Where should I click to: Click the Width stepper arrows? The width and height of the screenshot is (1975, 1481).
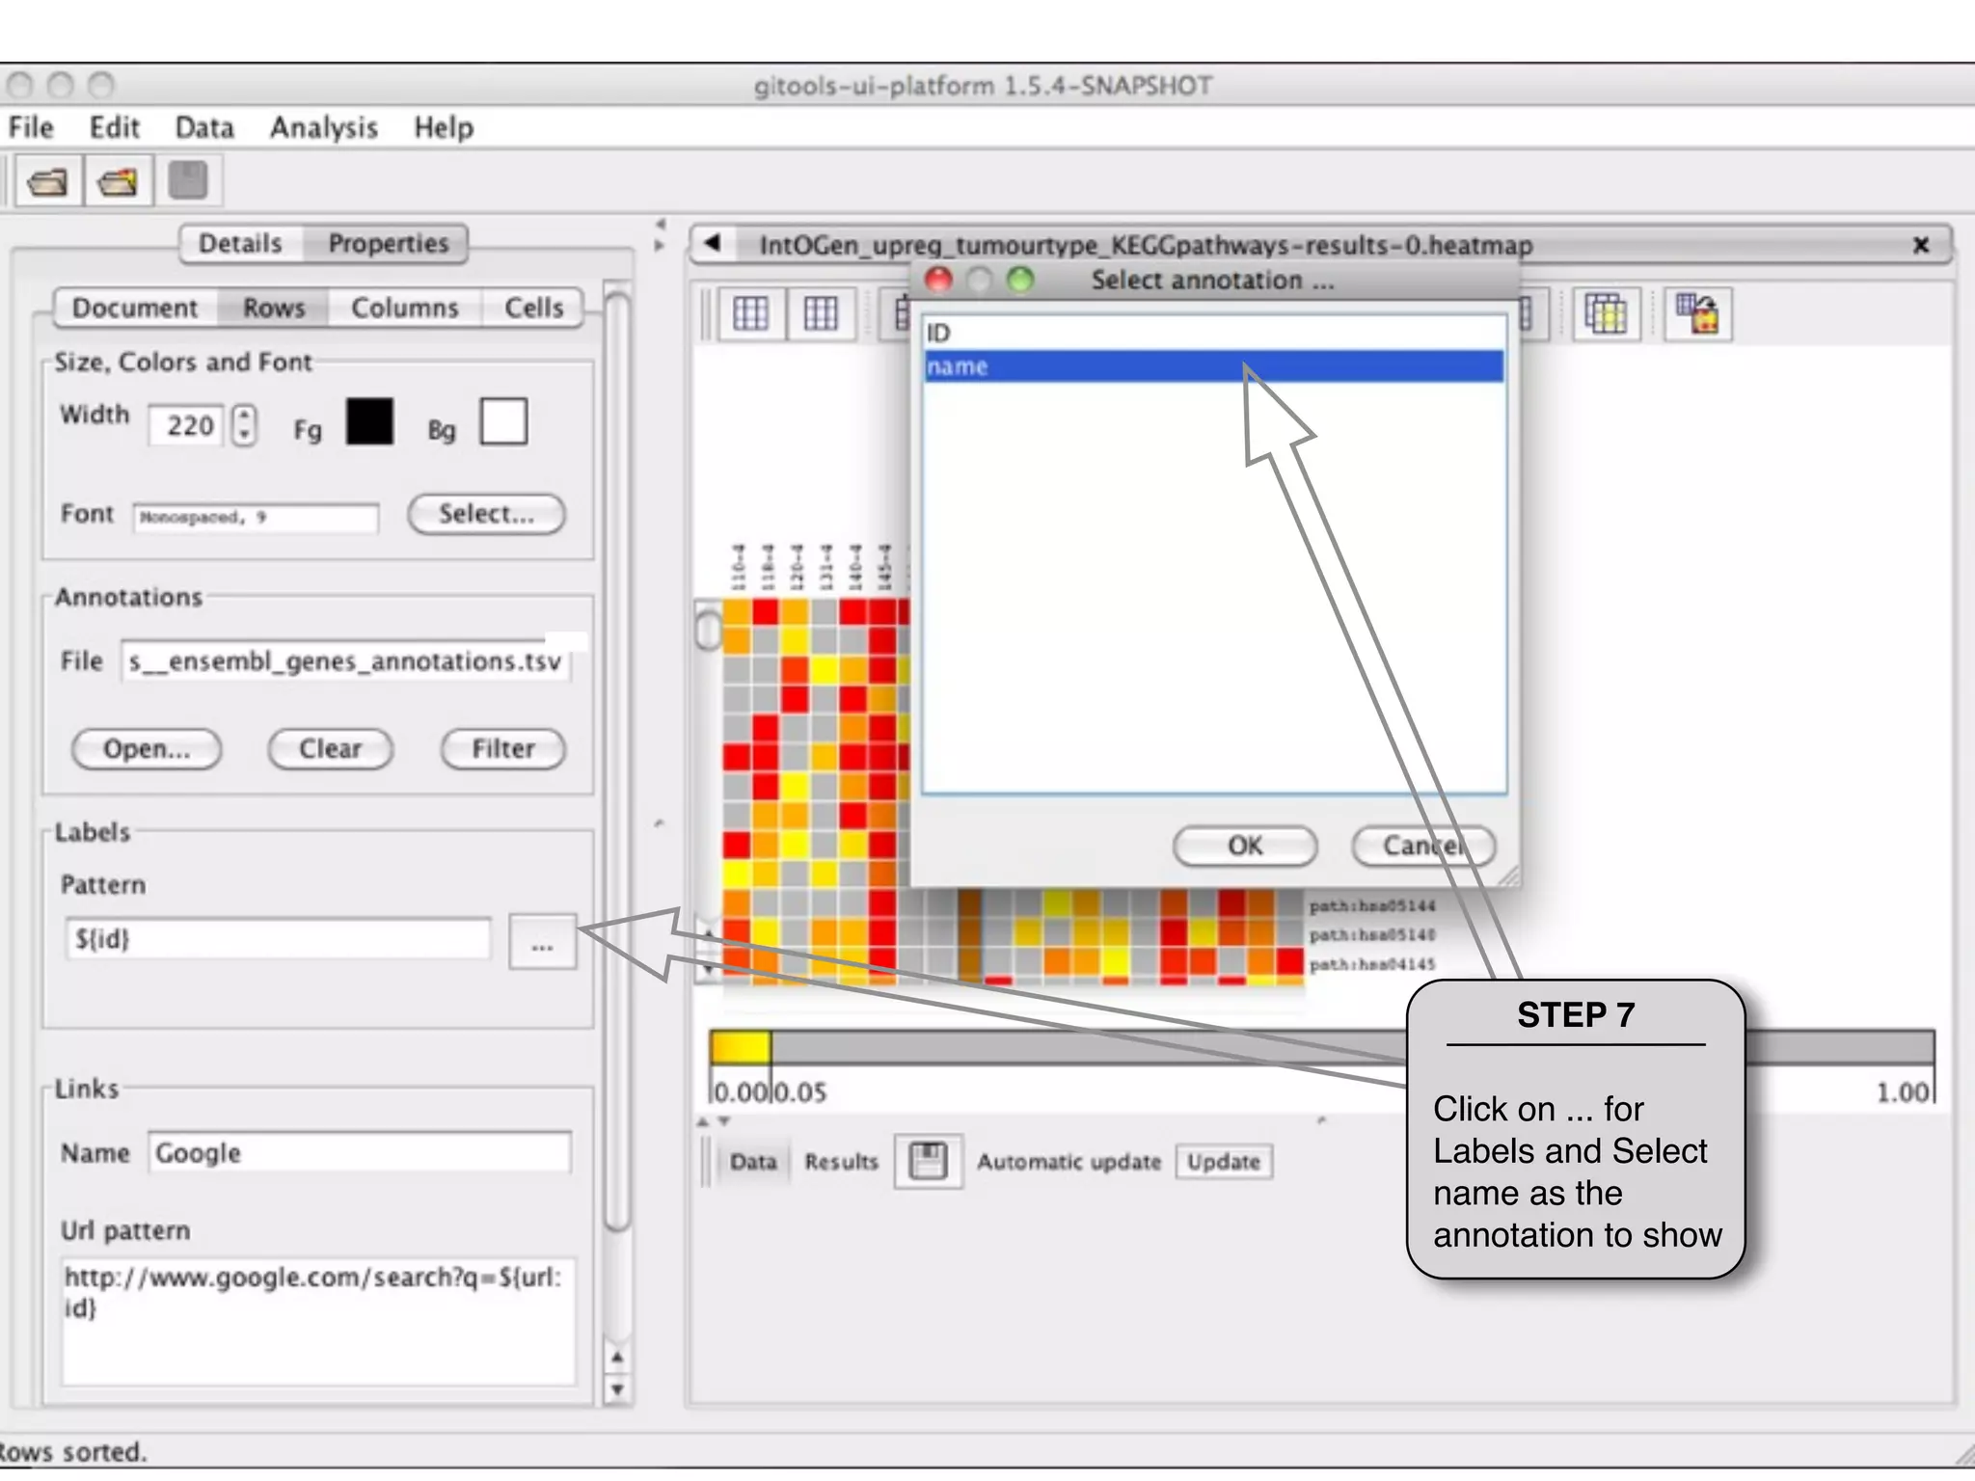245,424
